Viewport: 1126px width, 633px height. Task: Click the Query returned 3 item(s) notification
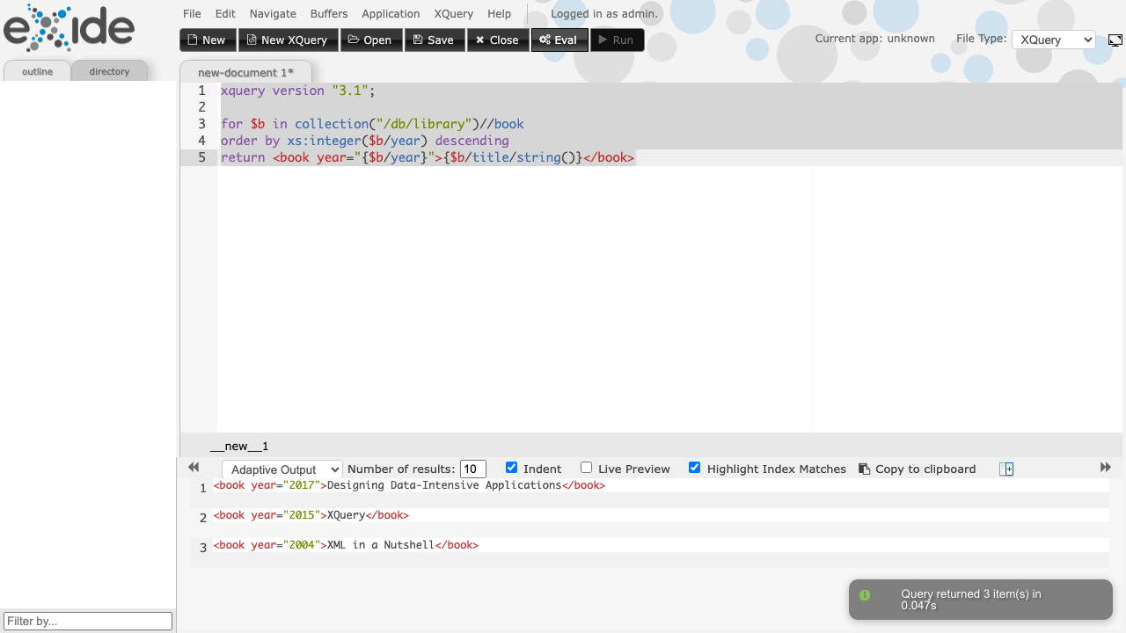pyautogui.click(x=981, y=600)
